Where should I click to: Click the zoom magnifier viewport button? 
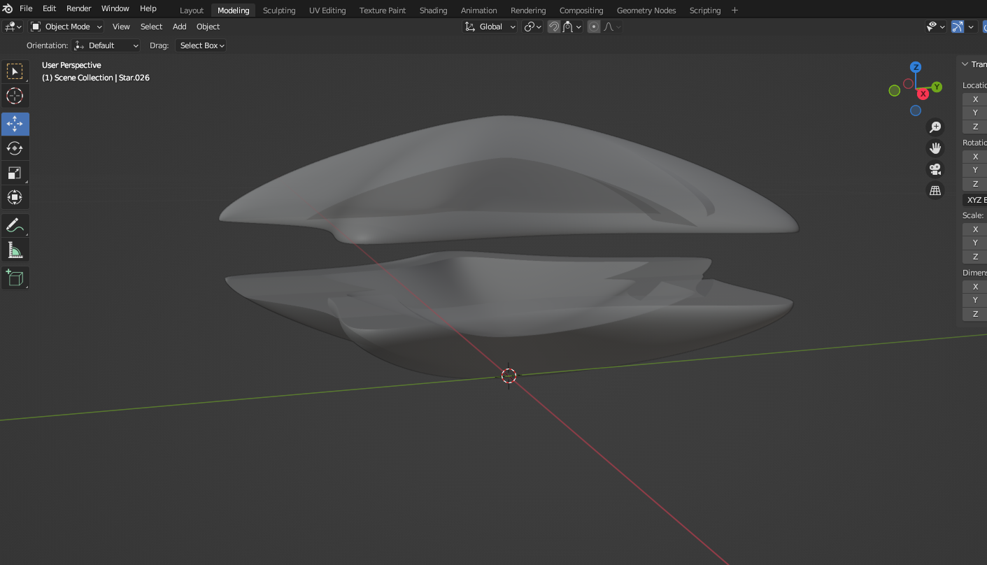(935, 127)
